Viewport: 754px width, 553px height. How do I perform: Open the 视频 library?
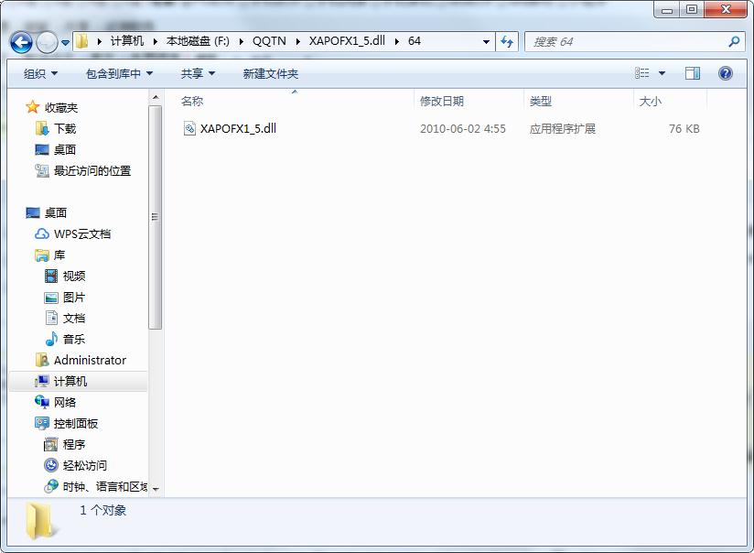pos(74,276)
